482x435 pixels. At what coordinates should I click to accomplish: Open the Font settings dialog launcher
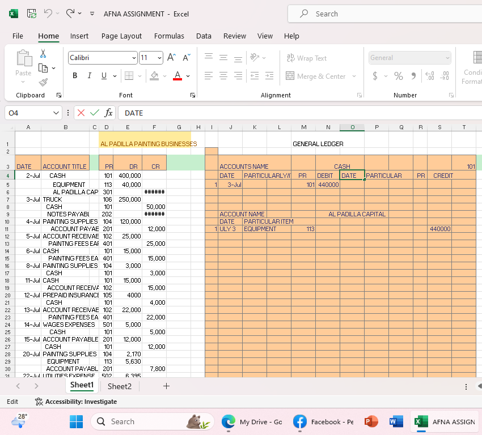coord(193,96)
